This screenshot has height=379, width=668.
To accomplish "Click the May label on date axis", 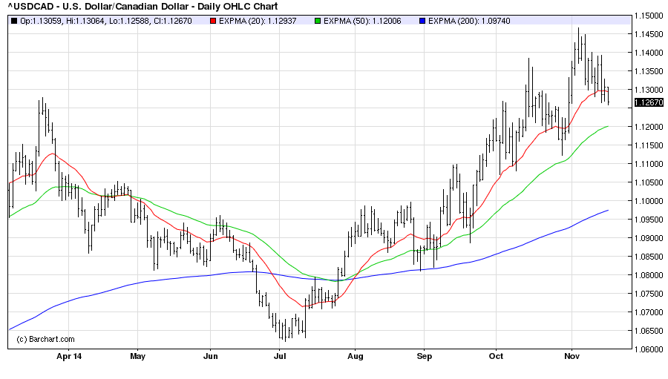I will 138,357.
